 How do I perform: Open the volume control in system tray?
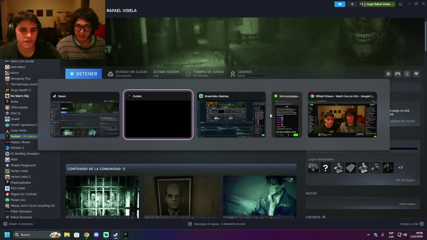405,235
